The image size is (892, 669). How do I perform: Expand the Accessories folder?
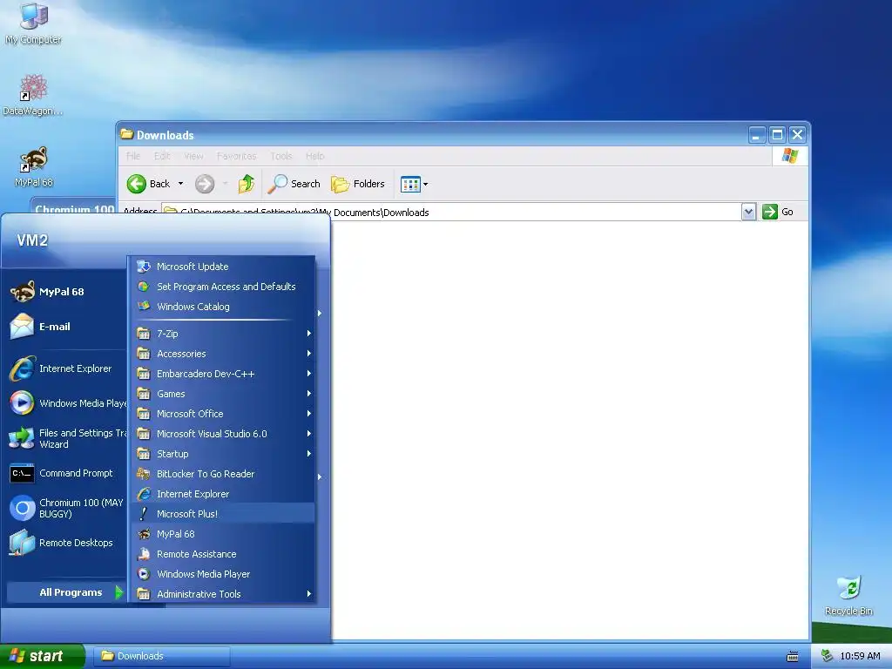coord(223,354)
